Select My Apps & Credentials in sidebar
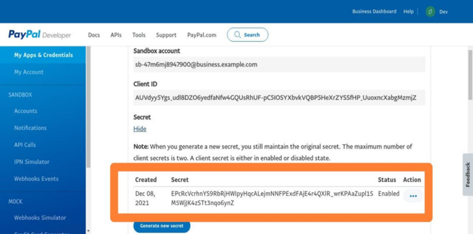The image size is (473, 234). (43, 55)
